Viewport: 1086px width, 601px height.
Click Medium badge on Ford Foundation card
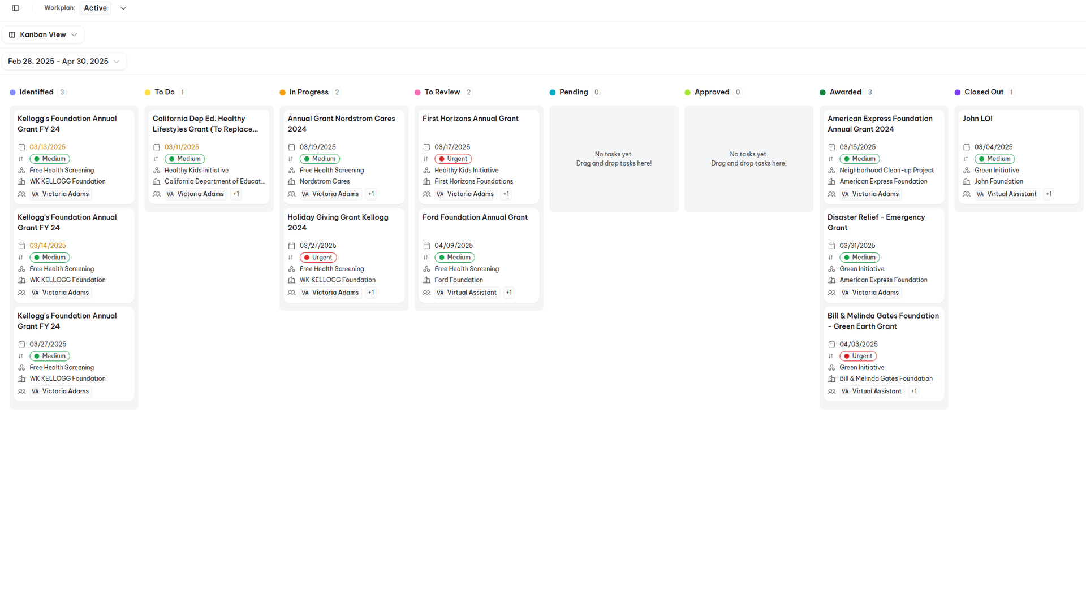[455, 258]
